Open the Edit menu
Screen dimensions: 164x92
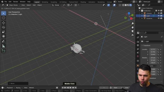coord(10,2)
